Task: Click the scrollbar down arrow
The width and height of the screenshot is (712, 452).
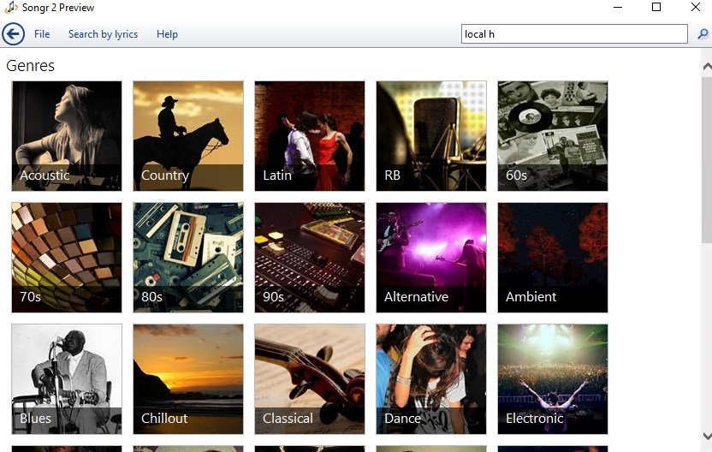Action: [x=707, y=437]
